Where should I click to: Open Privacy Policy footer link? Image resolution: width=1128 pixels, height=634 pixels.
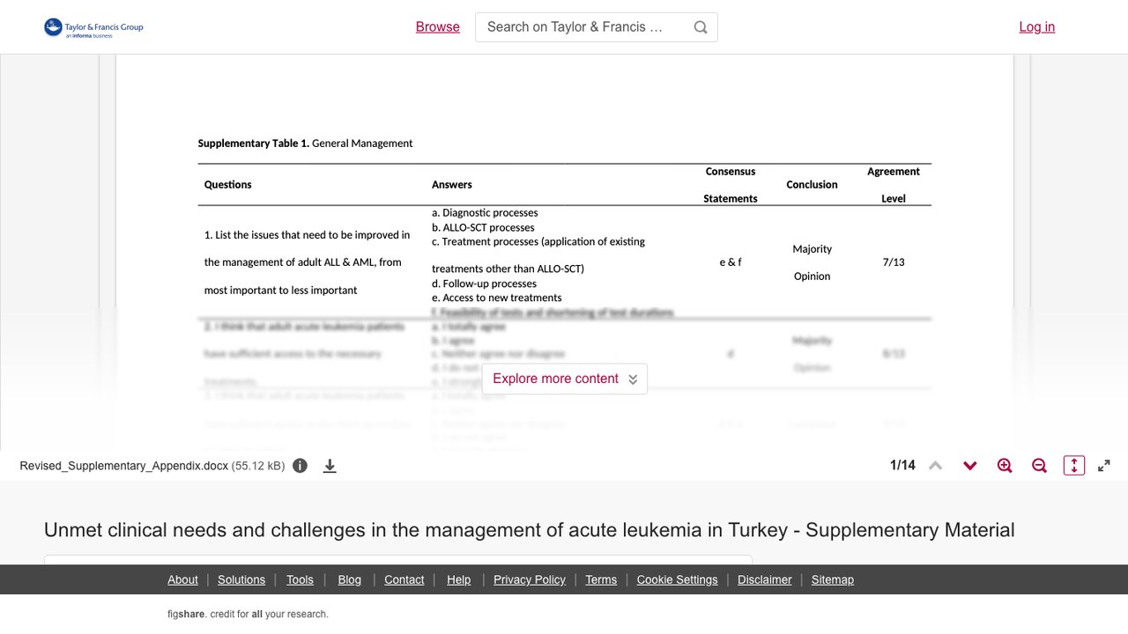point(530,579)
